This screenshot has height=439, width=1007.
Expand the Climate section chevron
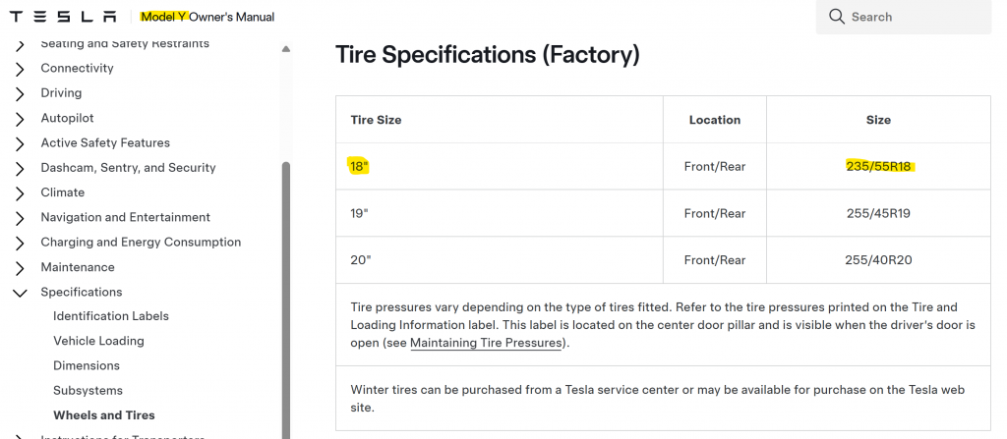(x=20, y=193)
